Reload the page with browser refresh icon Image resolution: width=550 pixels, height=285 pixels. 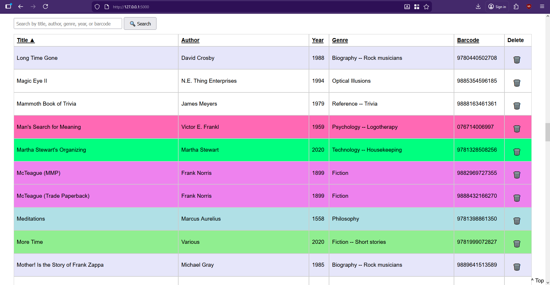(45, 7)
